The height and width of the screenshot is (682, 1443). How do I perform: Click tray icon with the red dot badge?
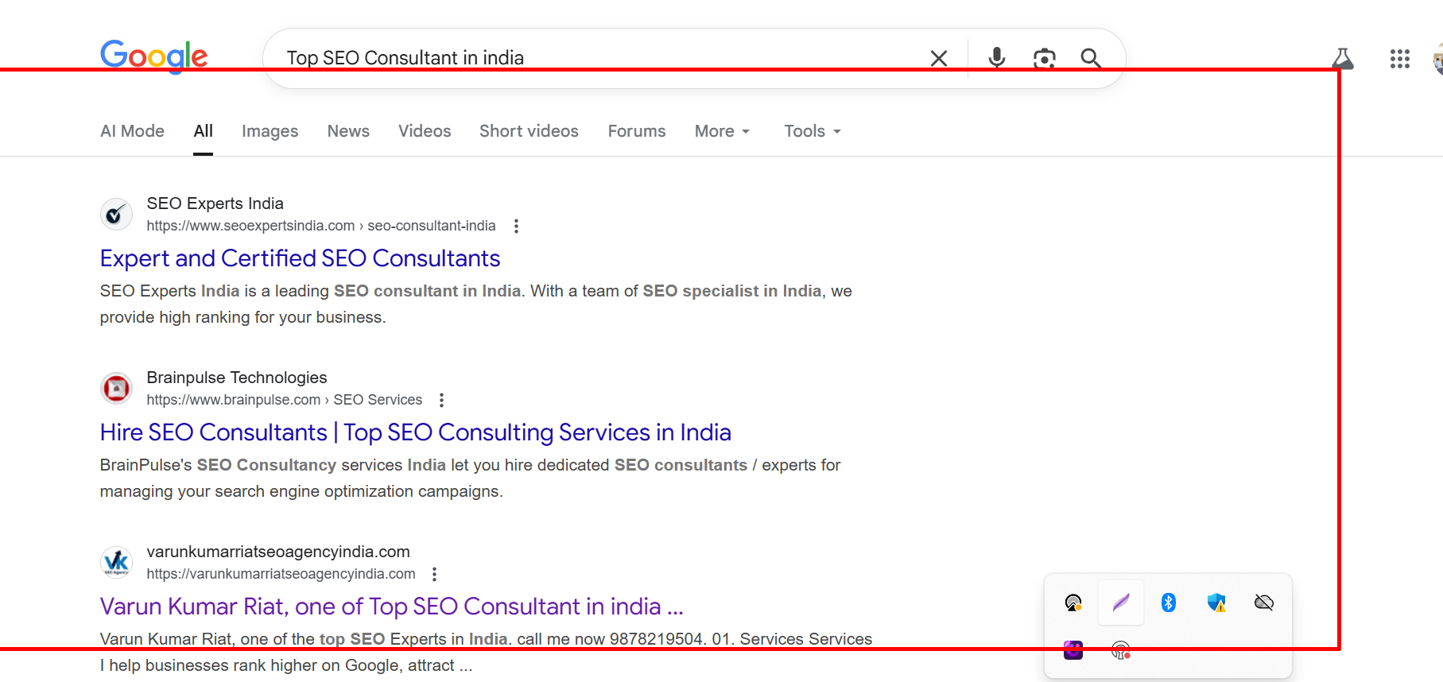pos(1121,650)
